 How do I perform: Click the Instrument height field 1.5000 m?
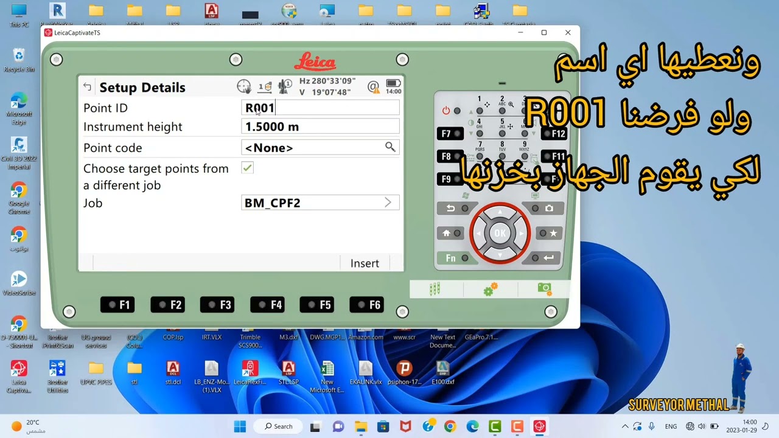click(x=320, y=127)
